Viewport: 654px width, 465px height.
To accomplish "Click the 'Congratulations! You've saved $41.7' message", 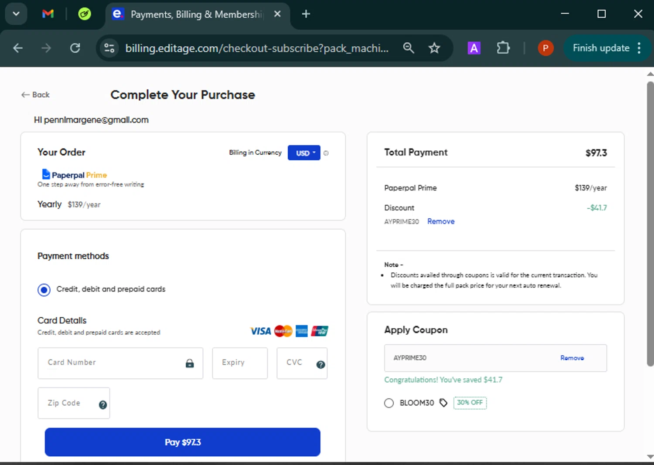I will point(443,380).
